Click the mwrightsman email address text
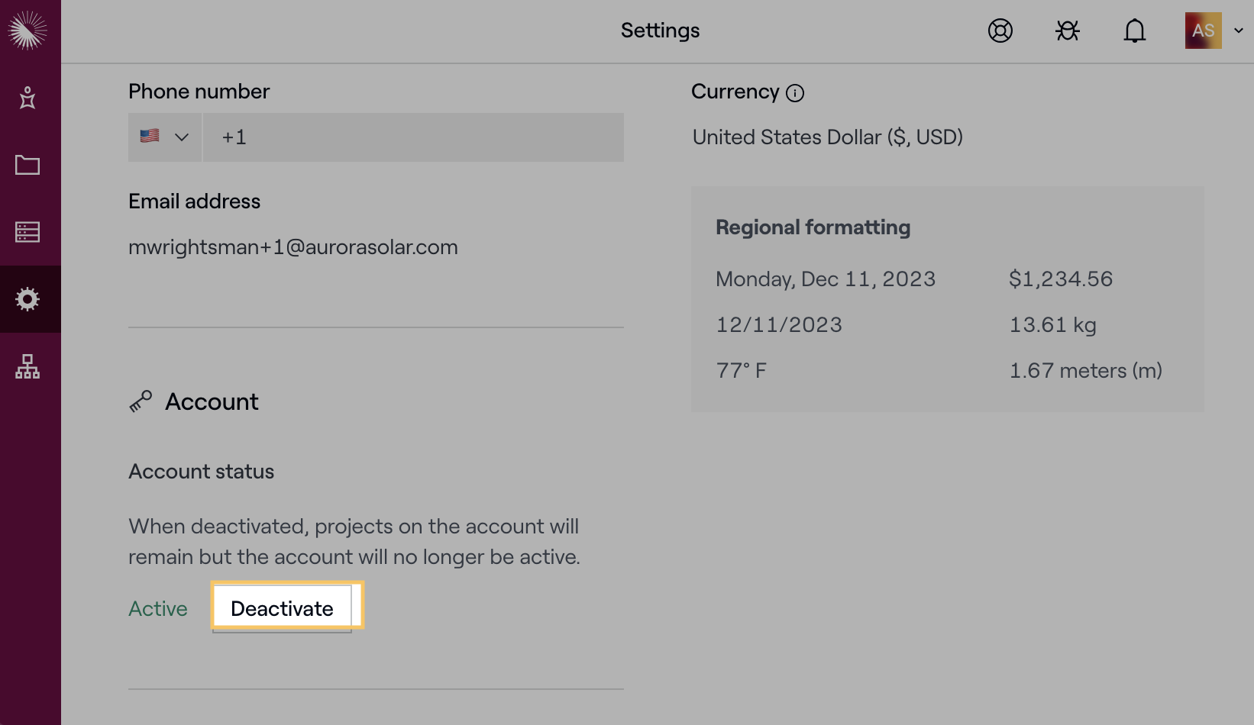The height and width of the screenshot is (725, 1254). tap(293, 247)
